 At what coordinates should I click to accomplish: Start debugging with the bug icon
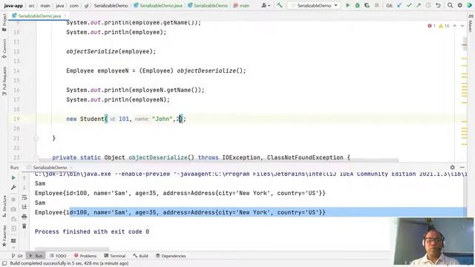[x=358, y=5]
